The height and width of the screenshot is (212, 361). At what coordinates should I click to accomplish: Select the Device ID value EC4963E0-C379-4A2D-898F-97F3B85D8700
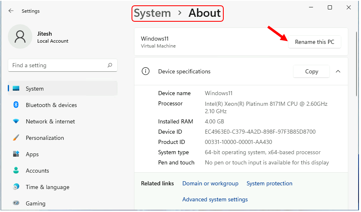tap(260, 132)
